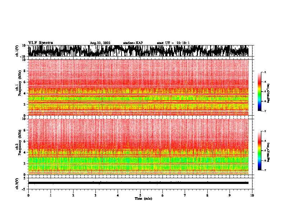Click the ch.2 frequency tick label '2'

pyautogui.click(x=25, y=164)
